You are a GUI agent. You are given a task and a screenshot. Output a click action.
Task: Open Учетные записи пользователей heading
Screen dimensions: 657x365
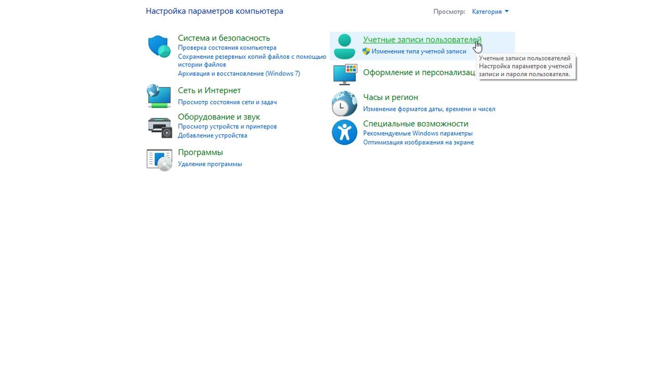(422, 40)
